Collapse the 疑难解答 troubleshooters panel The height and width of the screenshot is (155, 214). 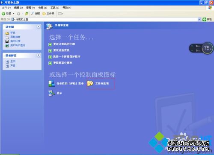tap(39, 55)
